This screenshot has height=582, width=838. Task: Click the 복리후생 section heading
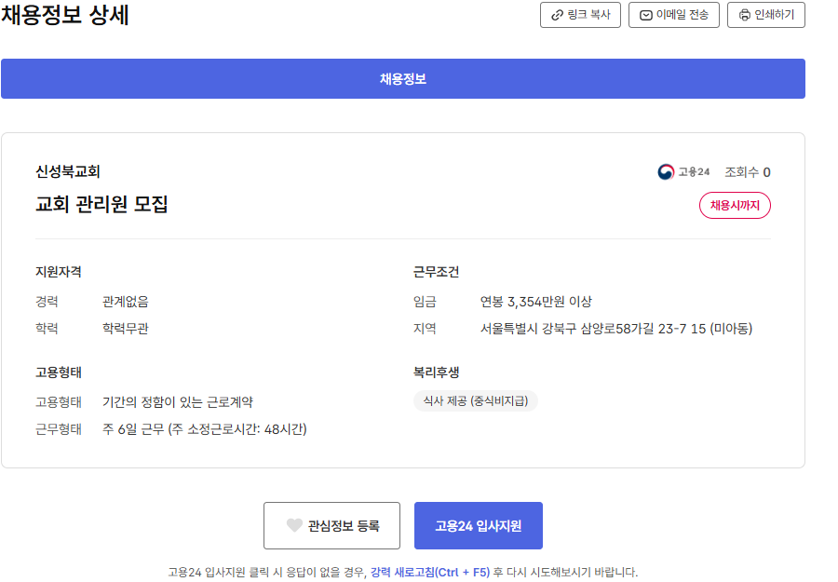click(436, 372)
